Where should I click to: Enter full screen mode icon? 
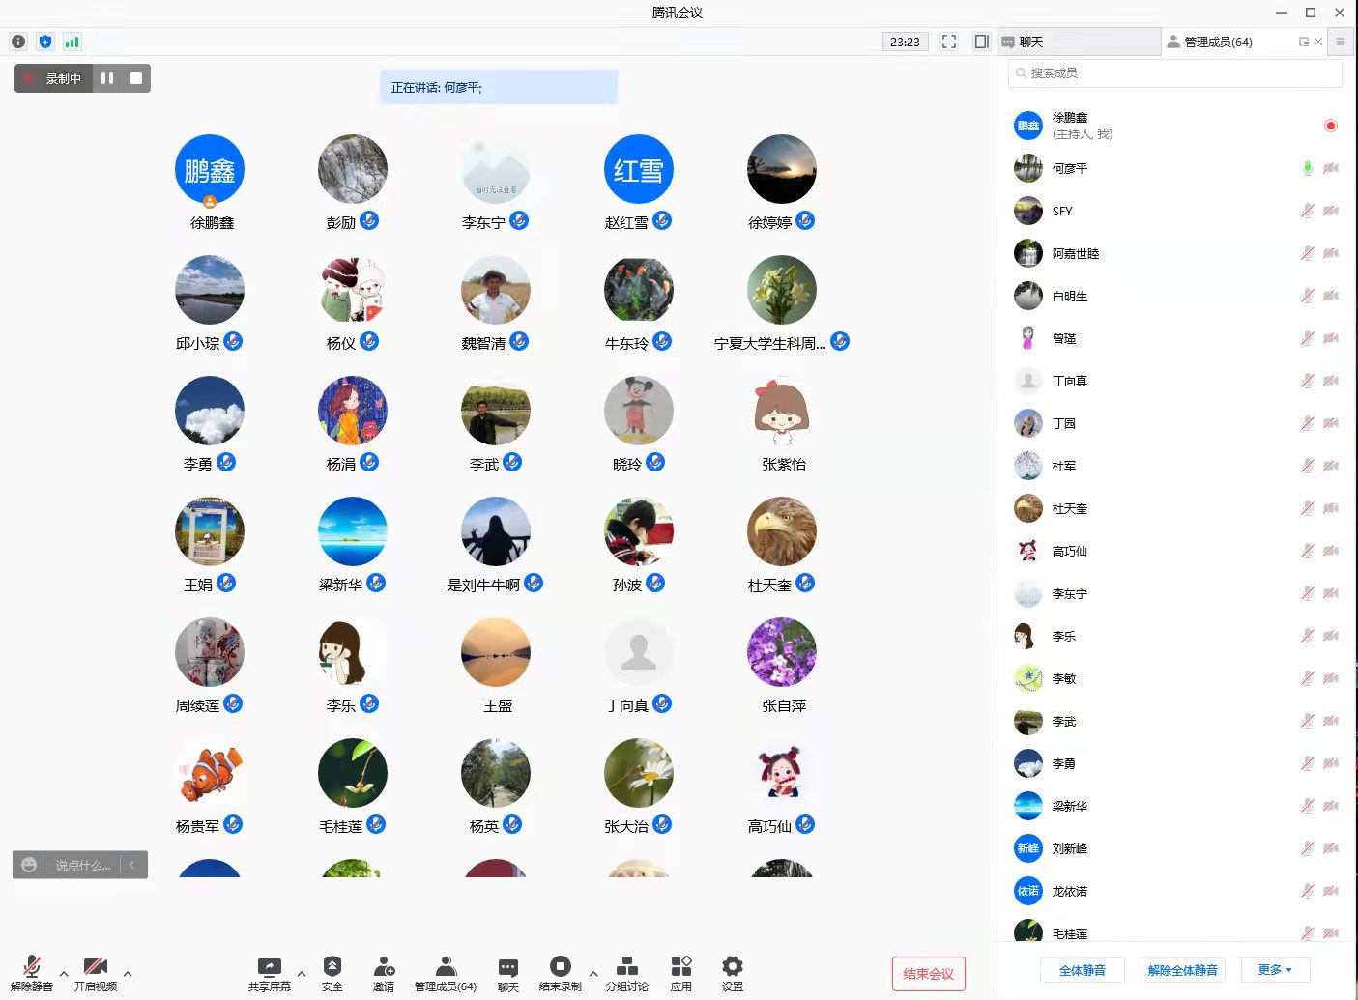949,42
